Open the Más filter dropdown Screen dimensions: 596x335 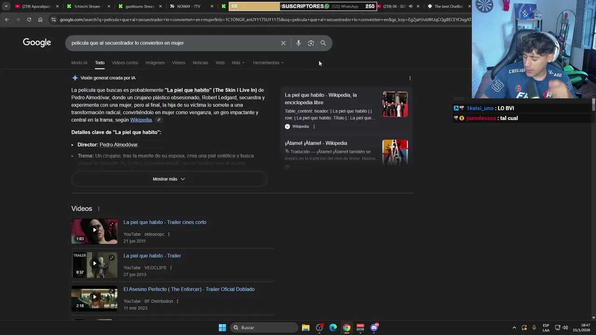point(238,63)
